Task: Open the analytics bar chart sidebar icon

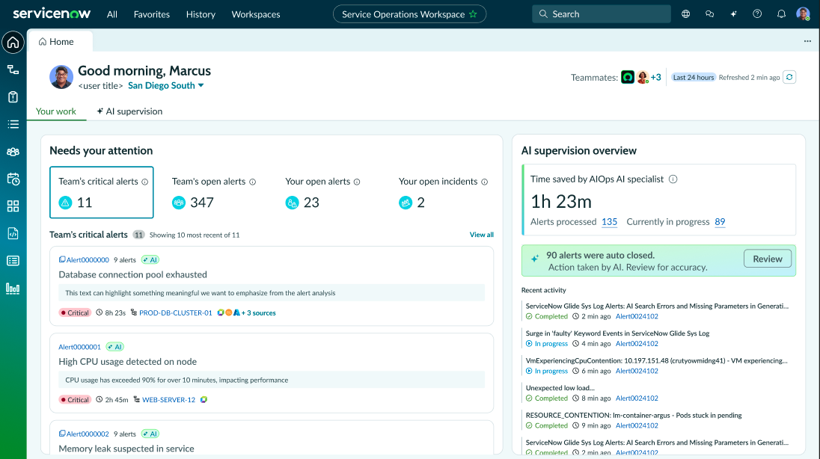Action: pyautogui.click(x=13, y=288)
